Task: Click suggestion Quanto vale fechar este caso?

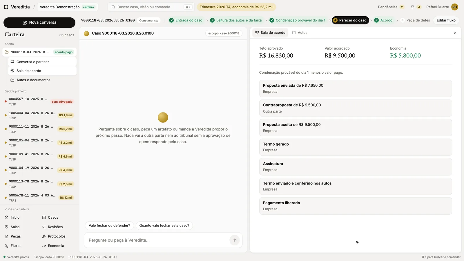Action: [x=164, y=226]
